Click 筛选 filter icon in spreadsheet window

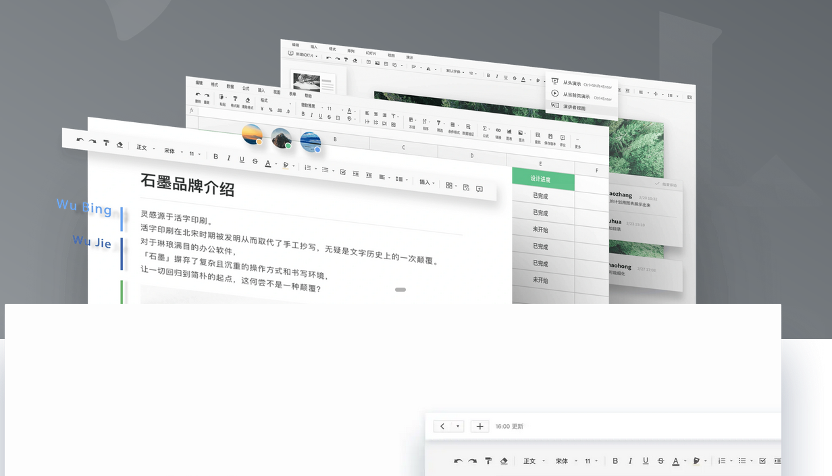click(x=440, y=124)
